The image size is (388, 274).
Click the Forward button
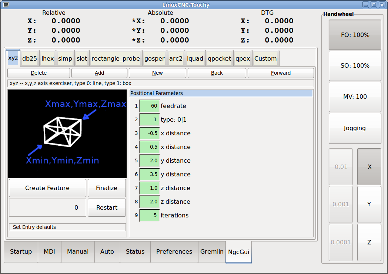click(x=281, y=73)
